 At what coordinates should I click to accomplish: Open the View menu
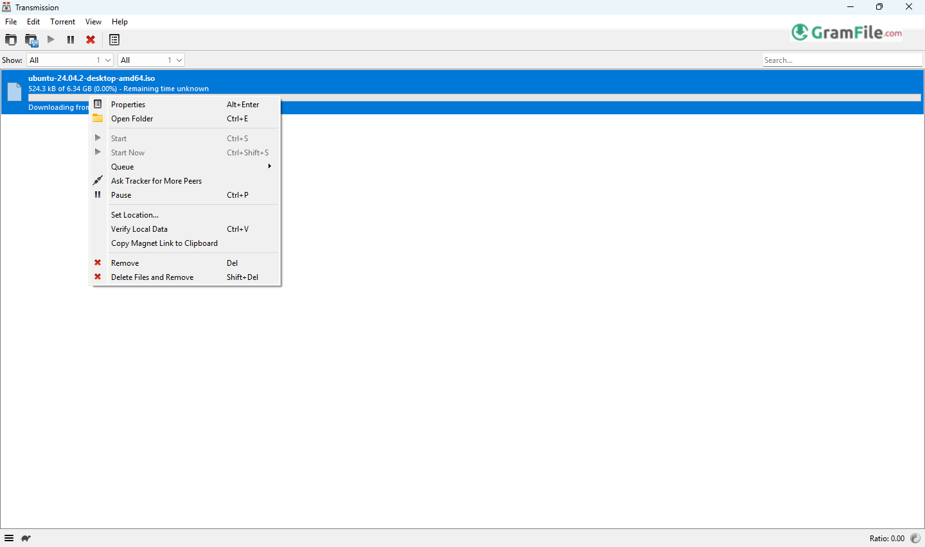pyautogui.click(x=94, y=22)
